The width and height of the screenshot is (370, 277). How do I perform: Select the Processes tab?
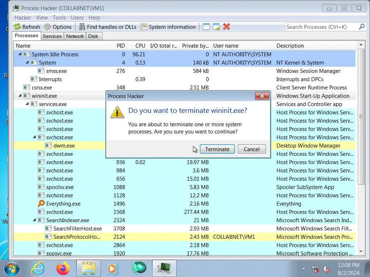click(26, 36)
